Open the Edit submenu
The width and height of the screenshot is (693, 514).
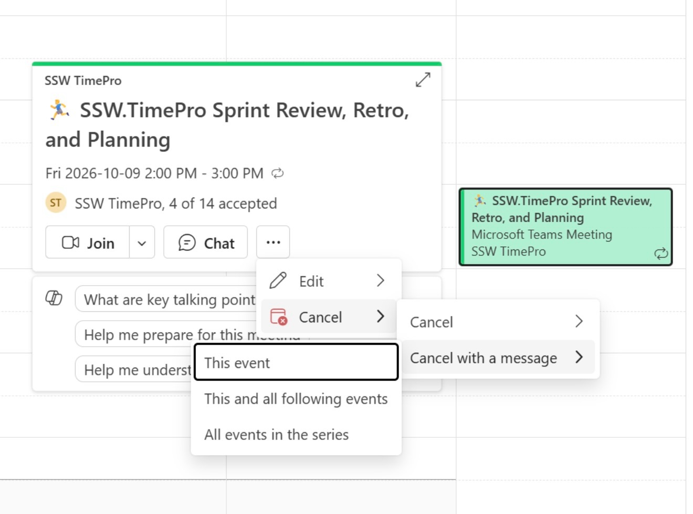[329, 281]
